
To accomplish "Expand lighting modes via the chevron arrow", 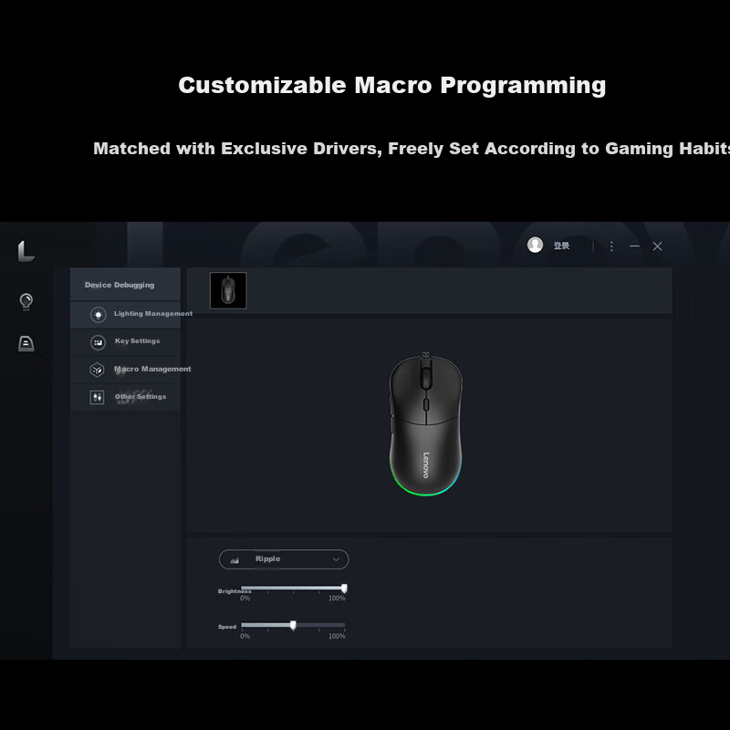I will click(336, 559).
